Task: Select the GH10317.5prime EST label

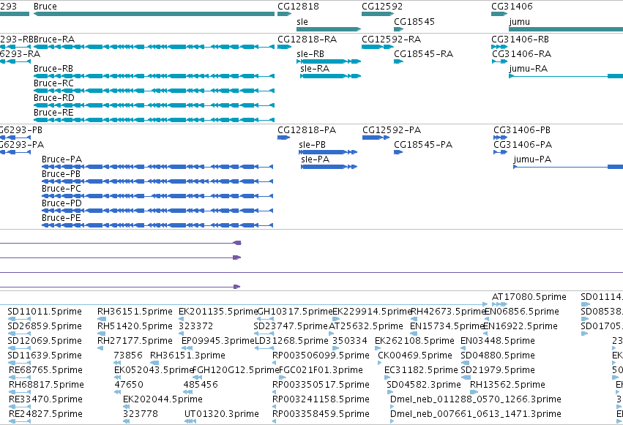Action: point(295,312)
